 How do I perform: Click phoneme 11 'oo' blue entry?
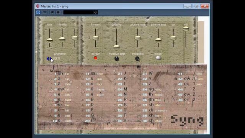click(x=94, y=74)
